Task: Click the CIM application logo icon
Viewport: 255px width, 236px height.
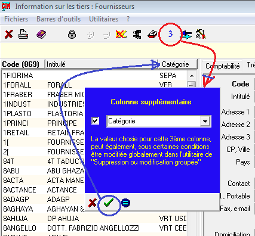Action: (6, 7)
